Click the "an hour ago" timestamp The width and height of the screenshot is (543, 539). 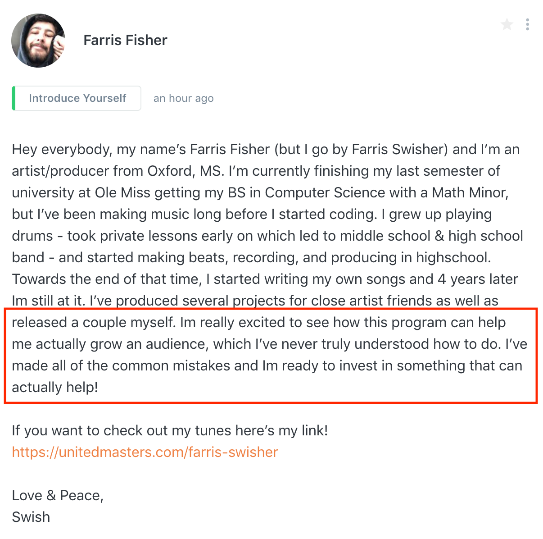pos(183,98)
